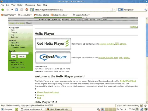Viewport: 148px width, 111px height.
Task: Open the Helix DNA Client link
Action: pos(128,81)
